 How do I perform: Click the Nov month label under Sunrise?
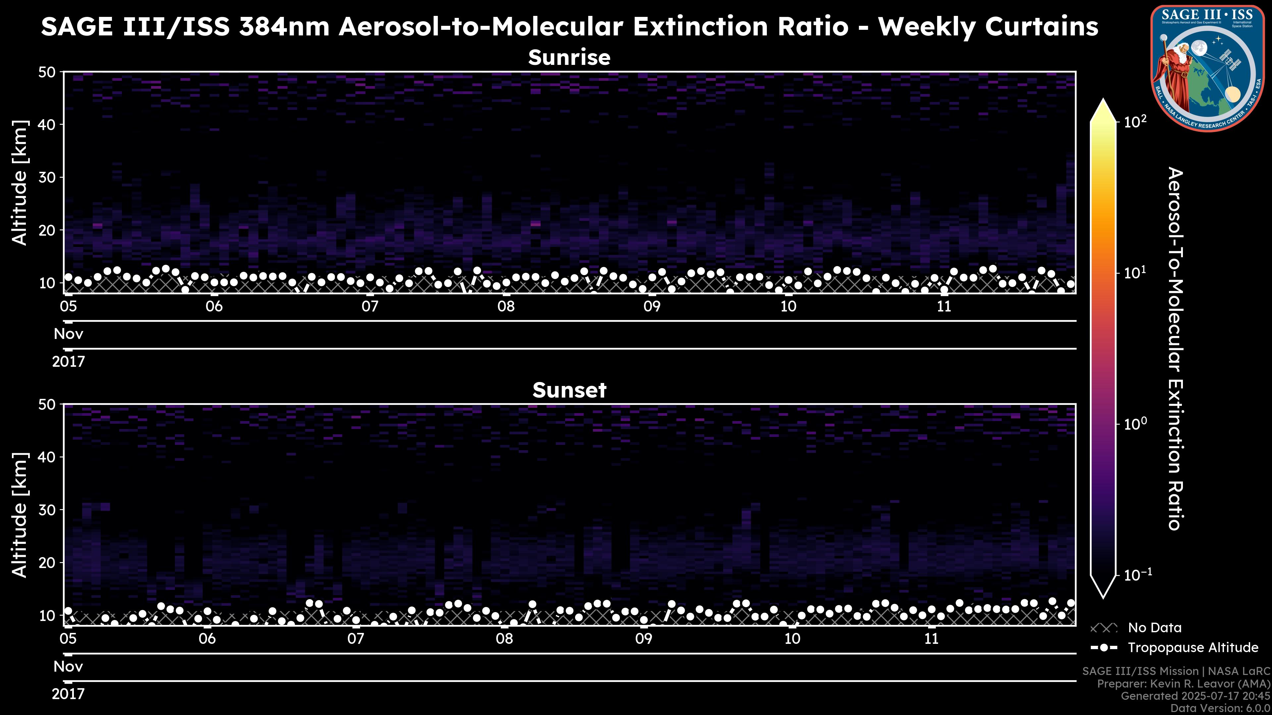tap(69, 334)
